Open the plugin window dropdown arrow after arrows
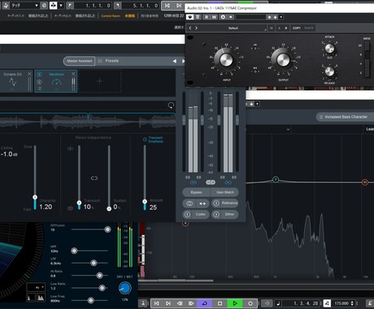Screen dimensions: 374x309 281,17
